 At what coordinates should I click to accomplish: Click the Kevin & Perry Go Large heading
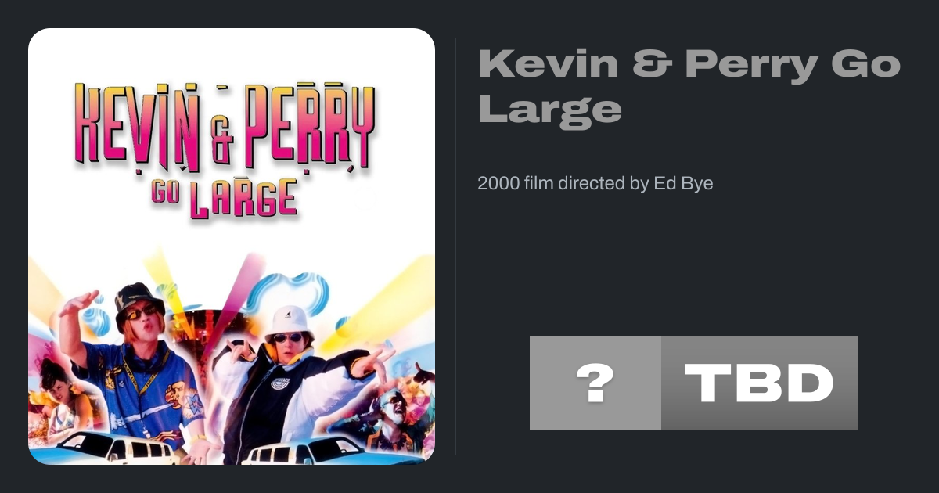click(x=689, y=86)
